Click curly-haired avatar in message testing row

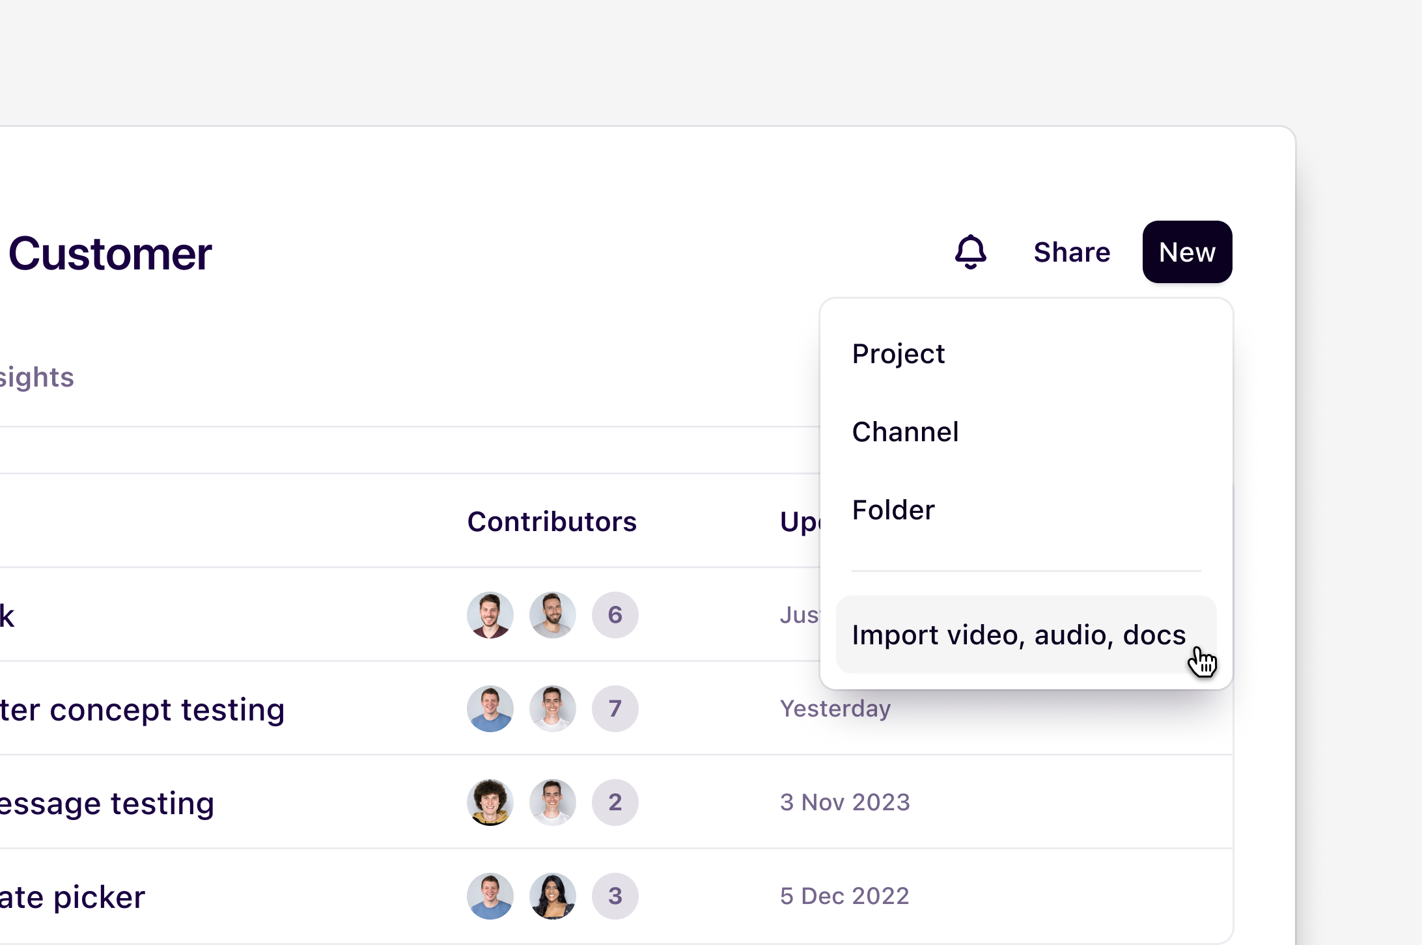(x=490, y=802)
